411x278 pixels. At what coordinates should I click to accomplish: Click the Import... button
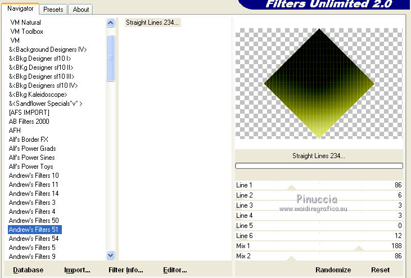pyautogui.click(x=77, y=270)
